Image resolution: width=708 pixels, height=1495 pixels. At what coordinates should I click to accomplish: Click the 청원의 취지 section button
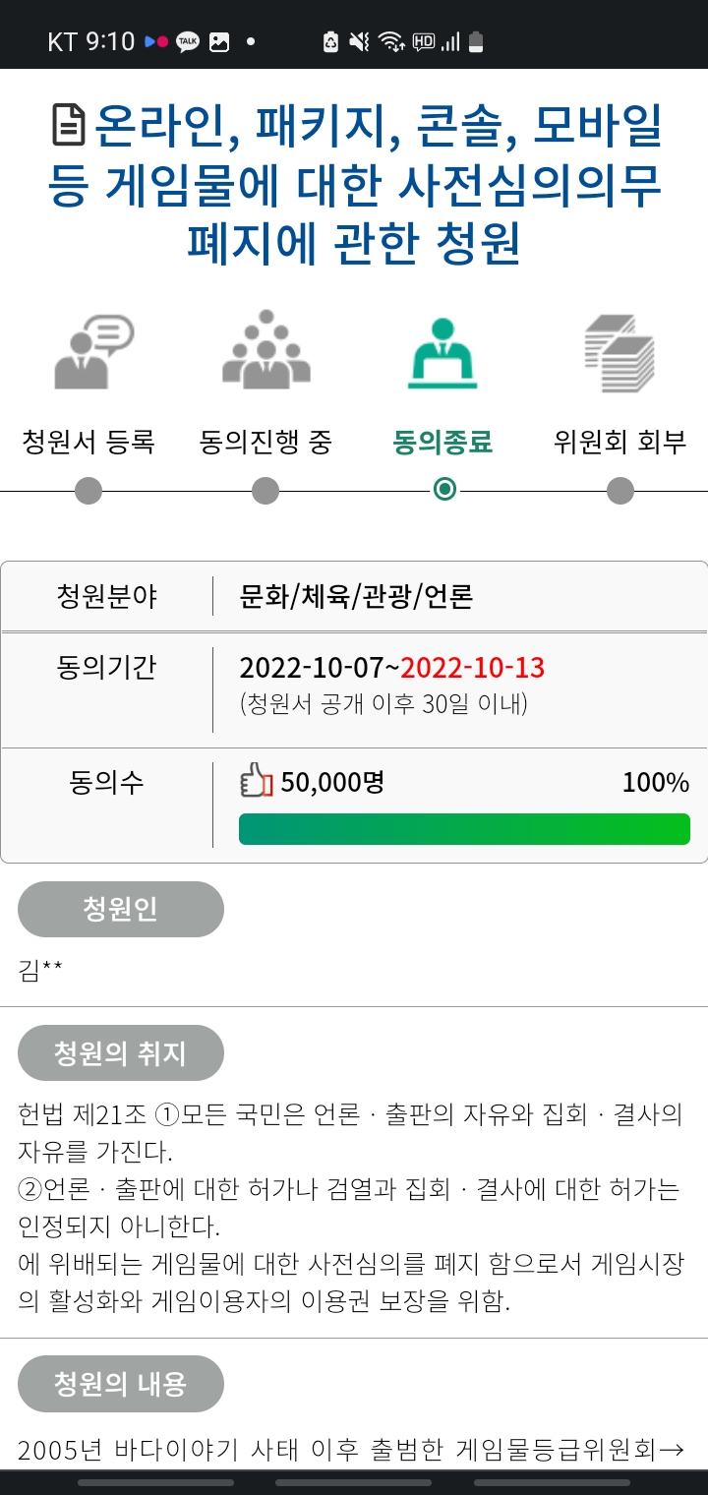(x=121, y=1053)
